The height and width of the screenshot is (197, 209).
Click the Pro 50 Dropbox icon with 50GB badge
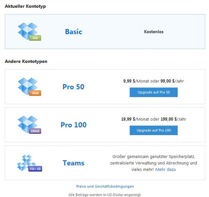coord(29,87)
